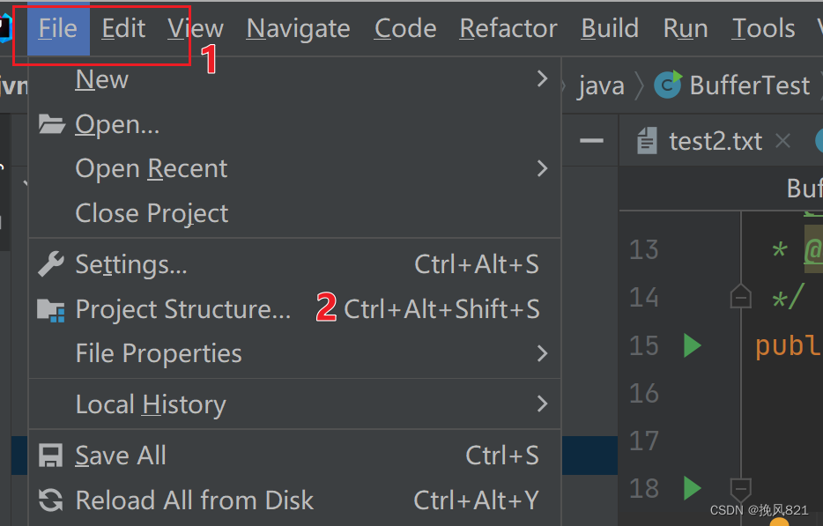Expand the Local History submenu

(x=543, y=404)
